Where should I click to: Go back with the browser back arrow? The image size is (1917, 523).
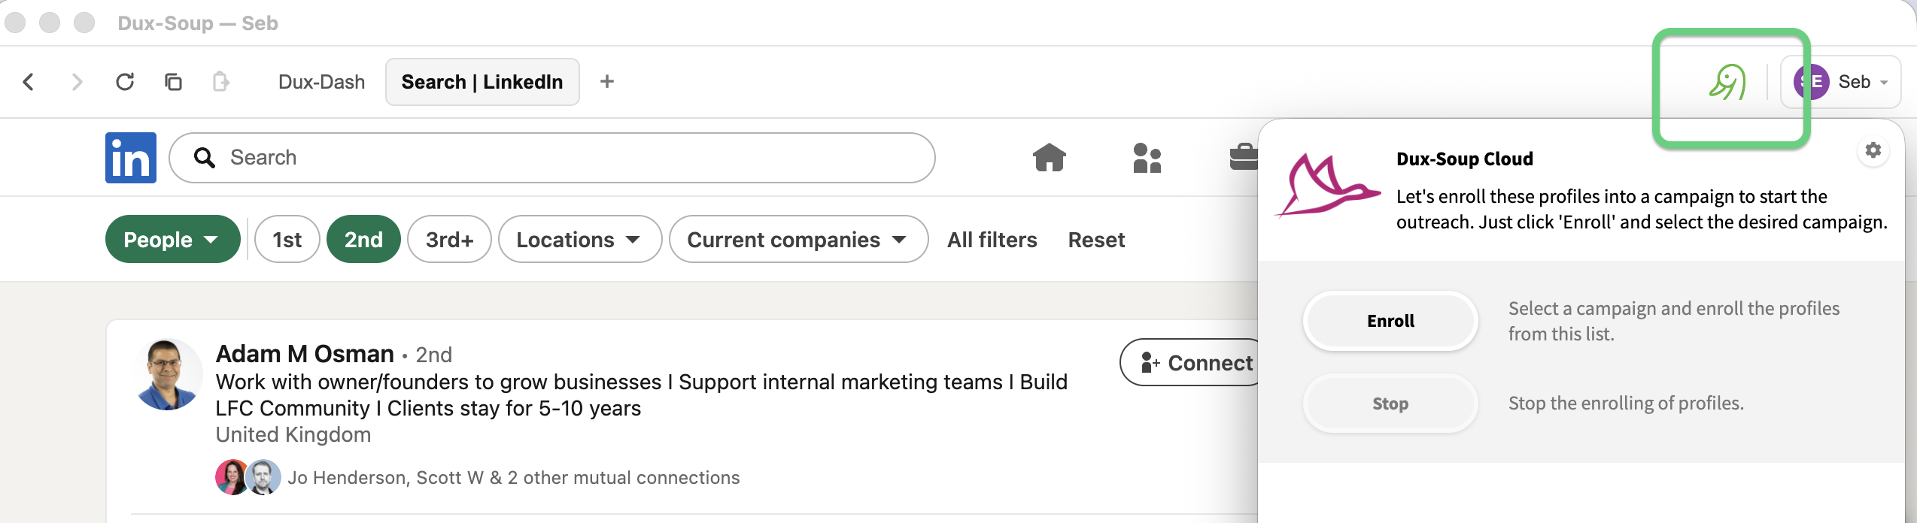pos(29,82)
